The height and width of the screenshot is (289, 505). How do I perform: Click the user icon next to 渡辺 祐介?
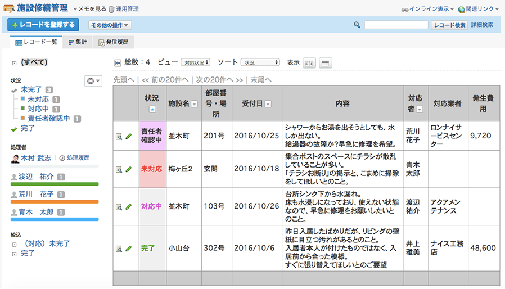coord(14,177)
